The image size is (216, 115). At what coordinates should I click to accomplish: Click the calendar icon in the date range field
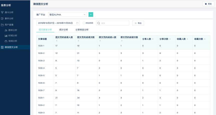click(x=77, y=23)
